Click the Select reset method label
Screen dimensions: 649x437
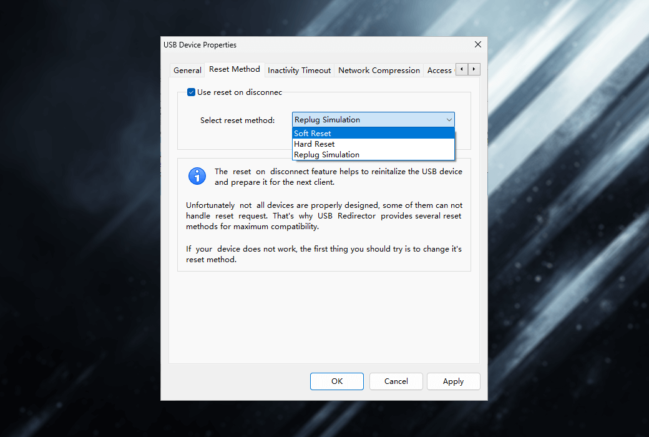237,120
